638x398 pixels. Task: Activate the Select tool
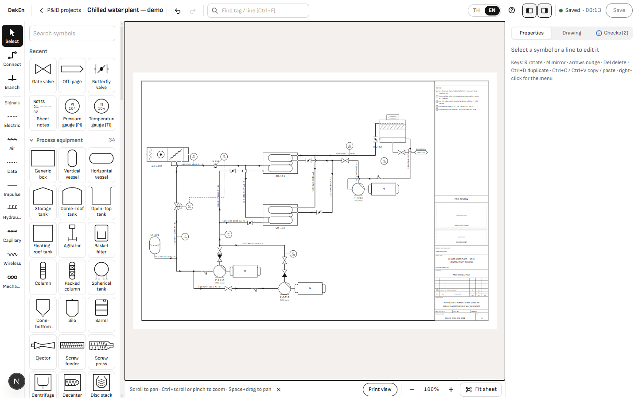click(x=12, y=36)
